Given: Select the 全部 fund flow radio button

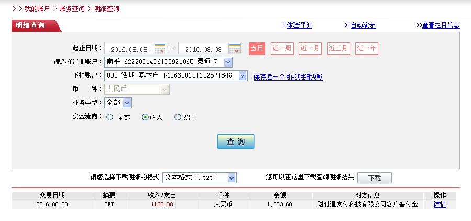Looking at the screenshot, I should 110,118.
